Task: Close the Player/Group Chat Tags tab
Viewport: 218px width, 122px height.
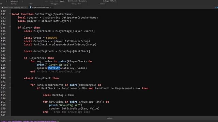Action: tap(51, 7)
